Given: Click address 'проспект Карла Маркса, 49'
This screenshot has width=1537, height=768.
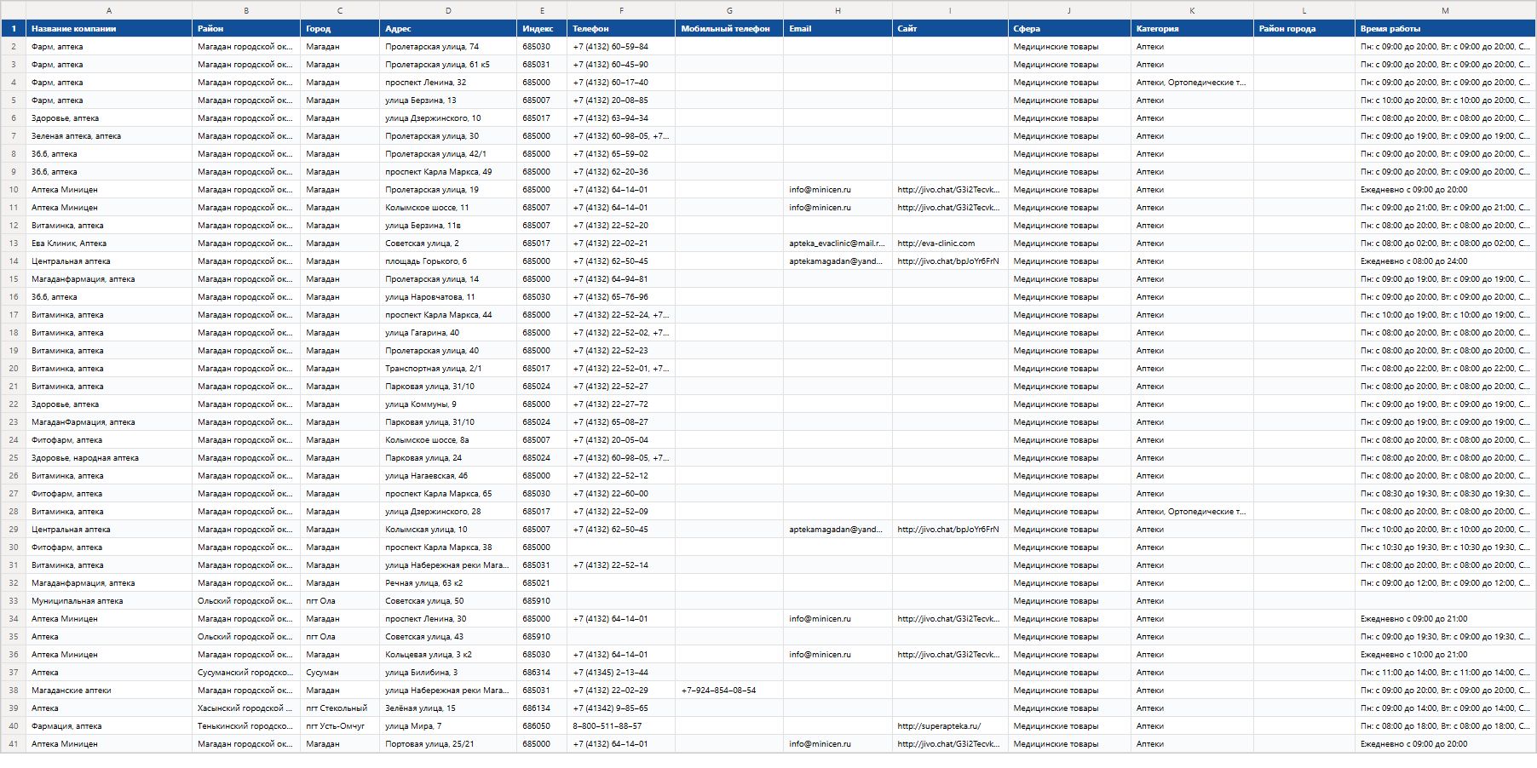Looking at the screenshot, I should [448, 172].
